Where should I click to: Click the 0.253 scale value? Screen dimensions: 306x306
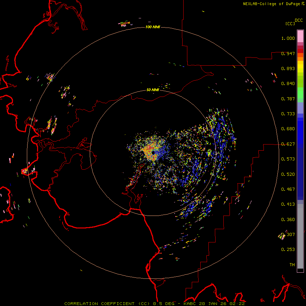[288, 250]
